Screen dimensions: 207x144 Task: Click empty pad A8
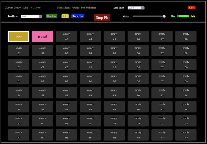[186, 36]
